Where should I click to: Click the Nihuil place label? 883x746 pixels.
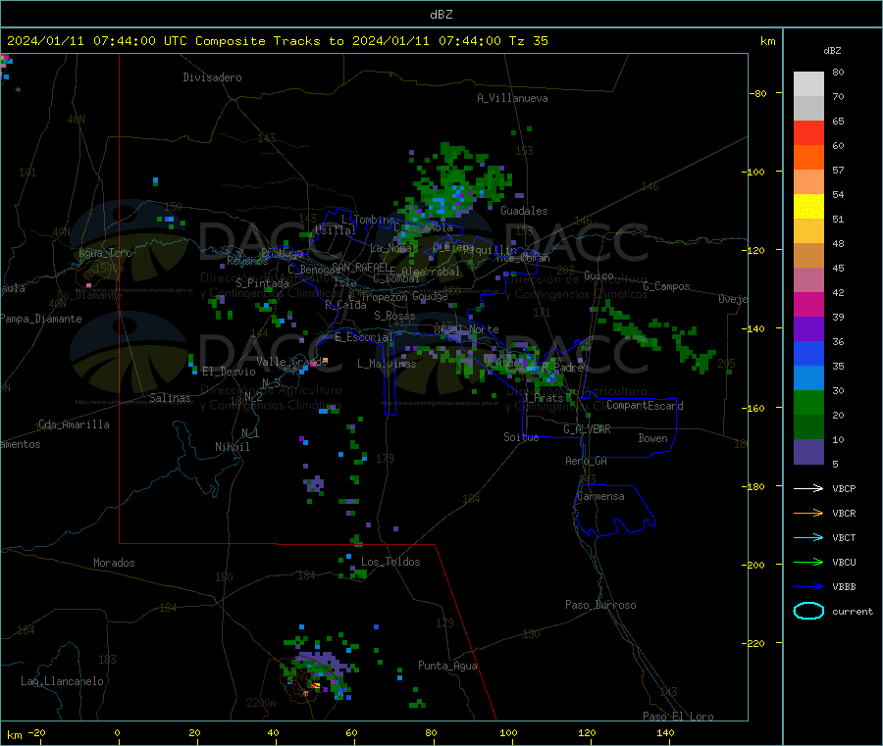[x=233, y=447]
